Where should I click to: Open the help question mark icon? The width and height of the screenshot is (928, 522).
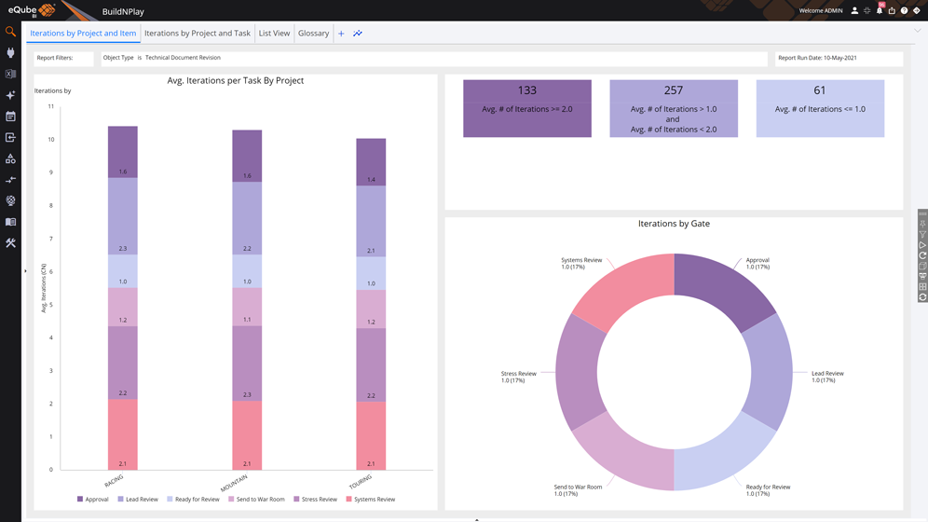tap(905, 10)
